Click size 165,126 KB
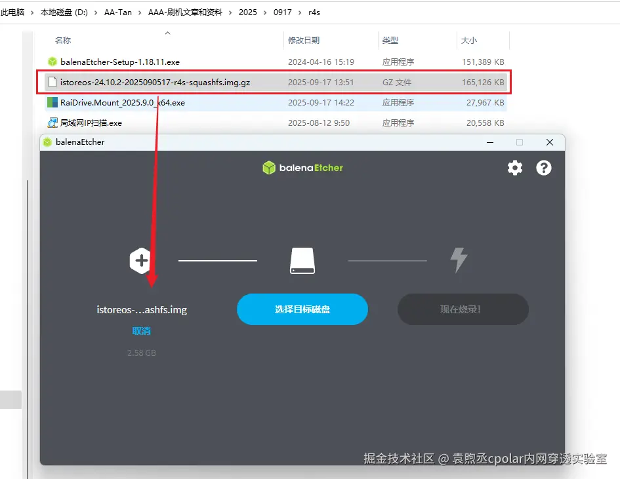This screenshot has height=479, width=620. click(483, 82)
